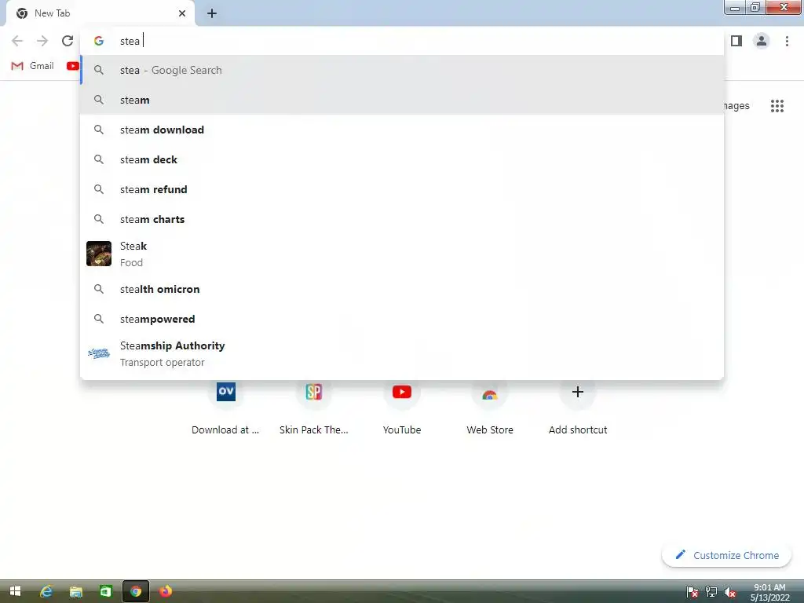
Task: Choose the 'steam download' suggestion
Action: [402, 130]
